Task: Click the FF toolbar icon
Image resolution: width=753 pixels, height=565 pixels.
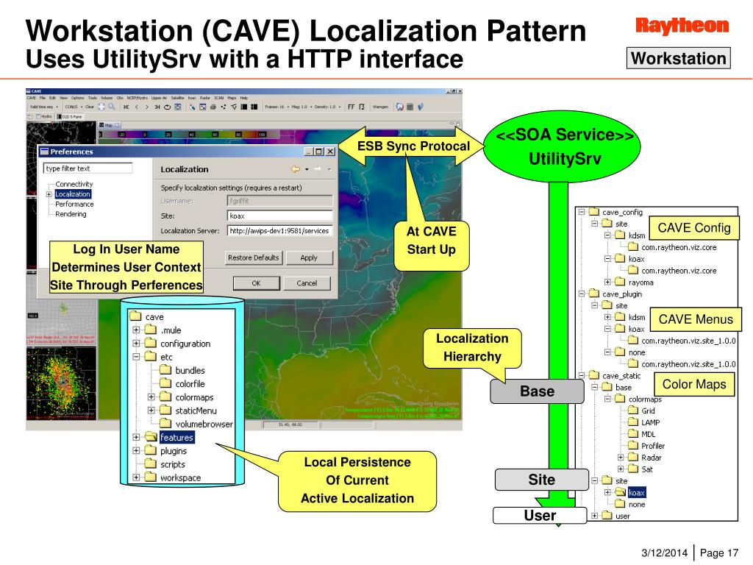Action: [351, 107]
